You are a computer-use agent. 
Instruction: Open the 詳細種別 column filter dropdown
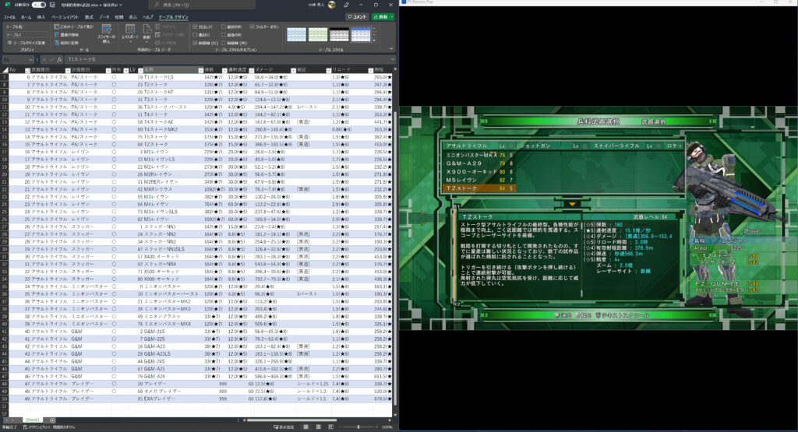point(108,70)
